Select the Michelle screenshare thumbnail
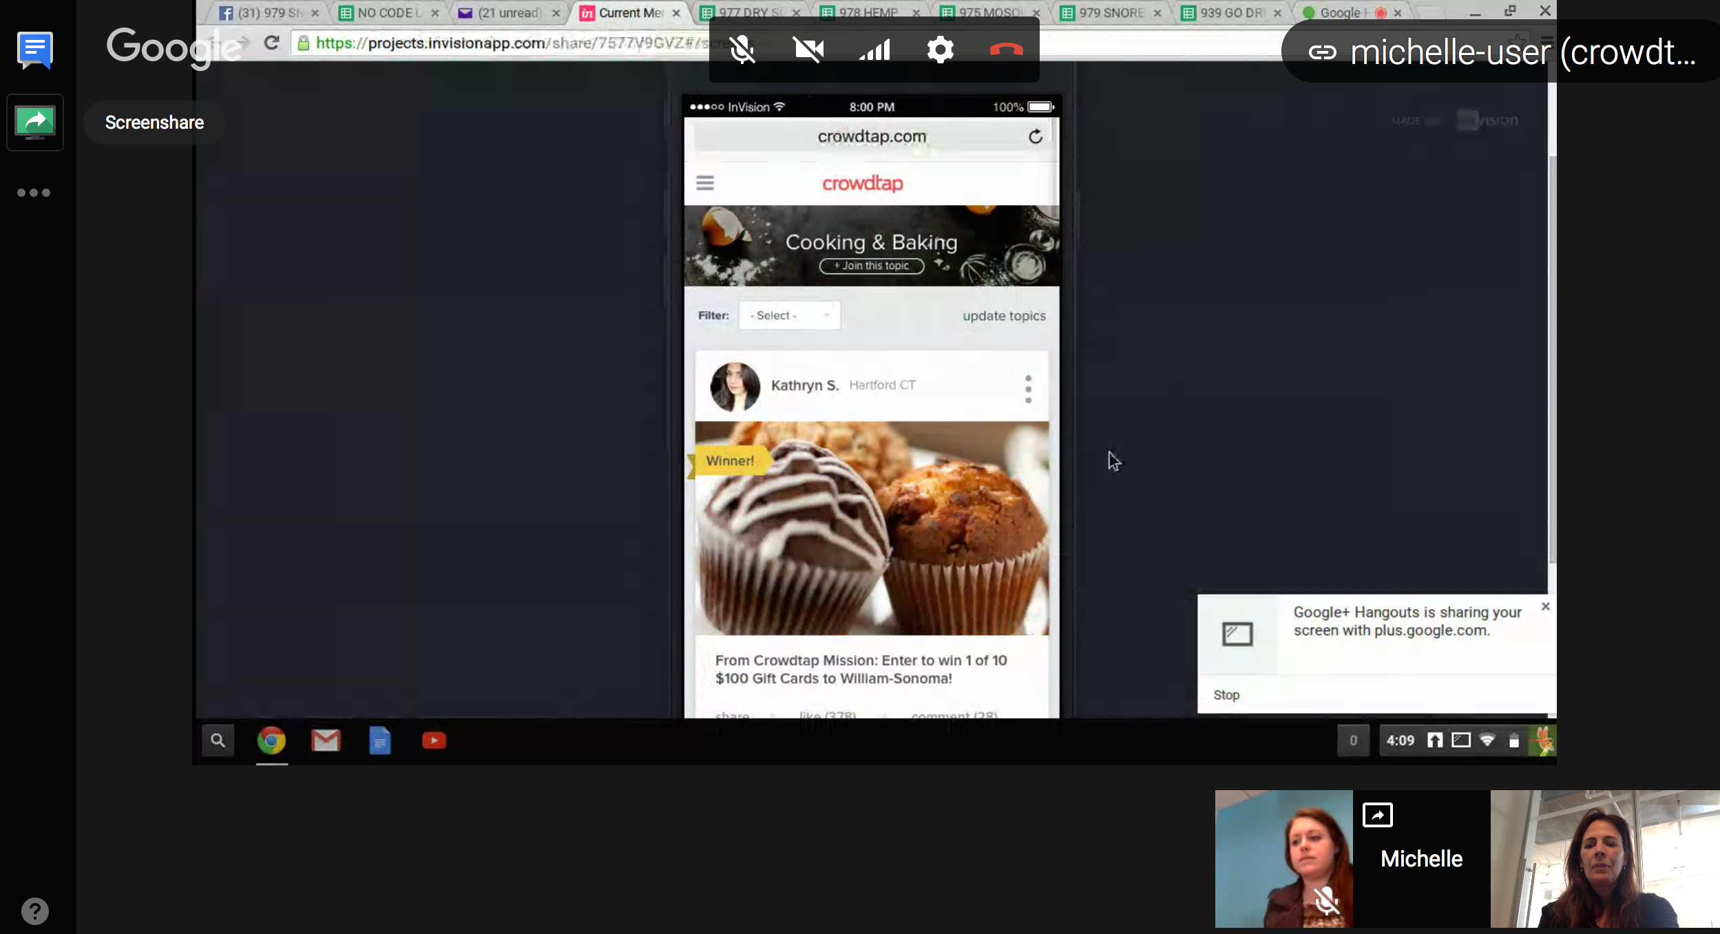Viewport: 1720px width, 934px height. 1421,858
